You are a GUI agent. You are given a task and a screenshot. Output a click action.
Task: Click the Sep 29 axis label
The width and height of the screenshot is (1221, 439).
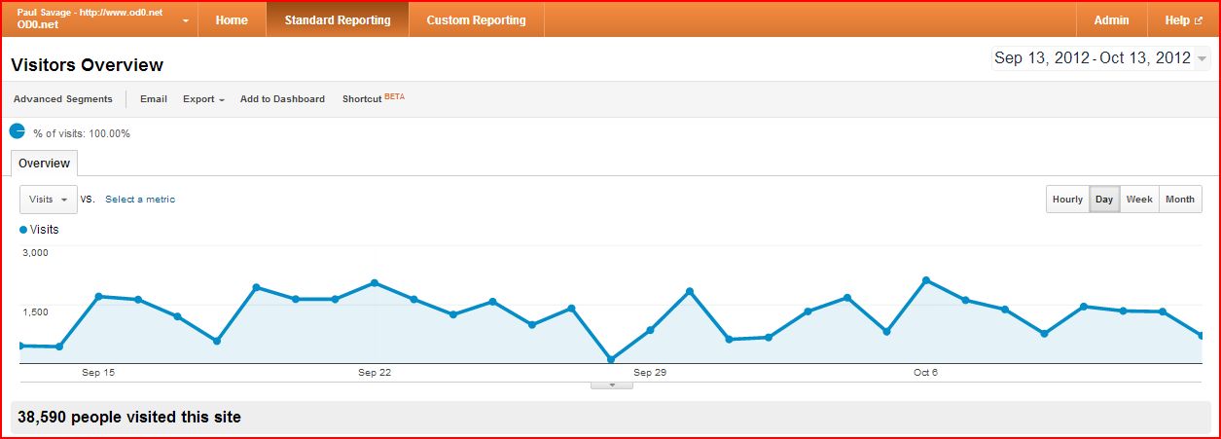click(649, 373)
